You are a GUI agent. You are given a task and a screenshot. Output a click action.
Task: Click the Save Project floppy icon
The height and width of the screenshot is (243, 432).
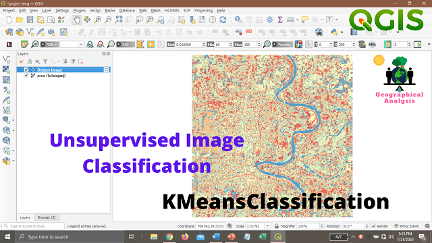pyautogui.click(x=30, y=20)
